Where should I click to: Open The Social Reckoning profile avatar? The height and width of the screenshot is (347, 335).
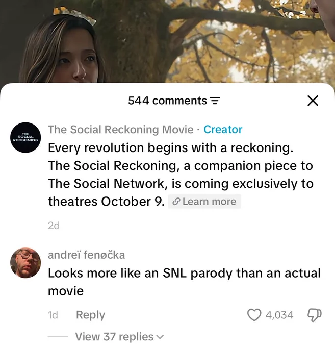25,137
